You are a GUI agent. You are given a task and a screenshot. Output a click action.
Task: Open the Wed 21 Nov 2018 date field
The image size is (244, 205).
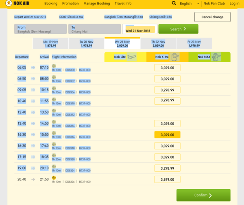(x=140, y=29)
